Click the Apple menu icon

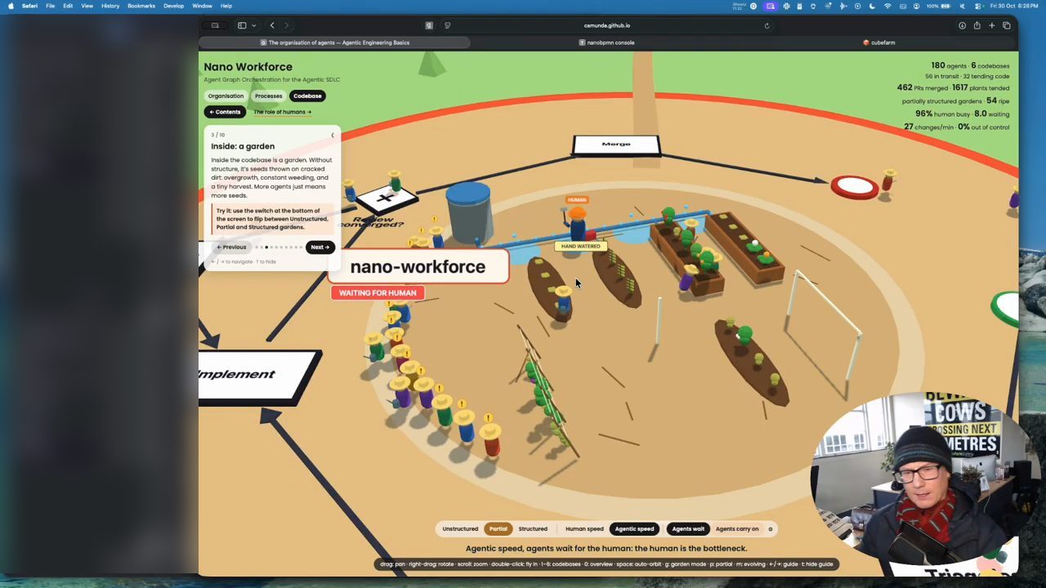pyautogui.click(x=11, y=6)
